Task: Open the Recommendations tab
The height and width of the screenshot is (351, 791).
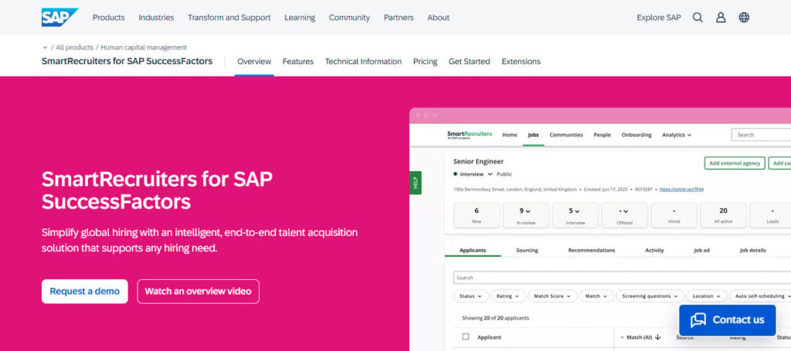Action: 592,250
